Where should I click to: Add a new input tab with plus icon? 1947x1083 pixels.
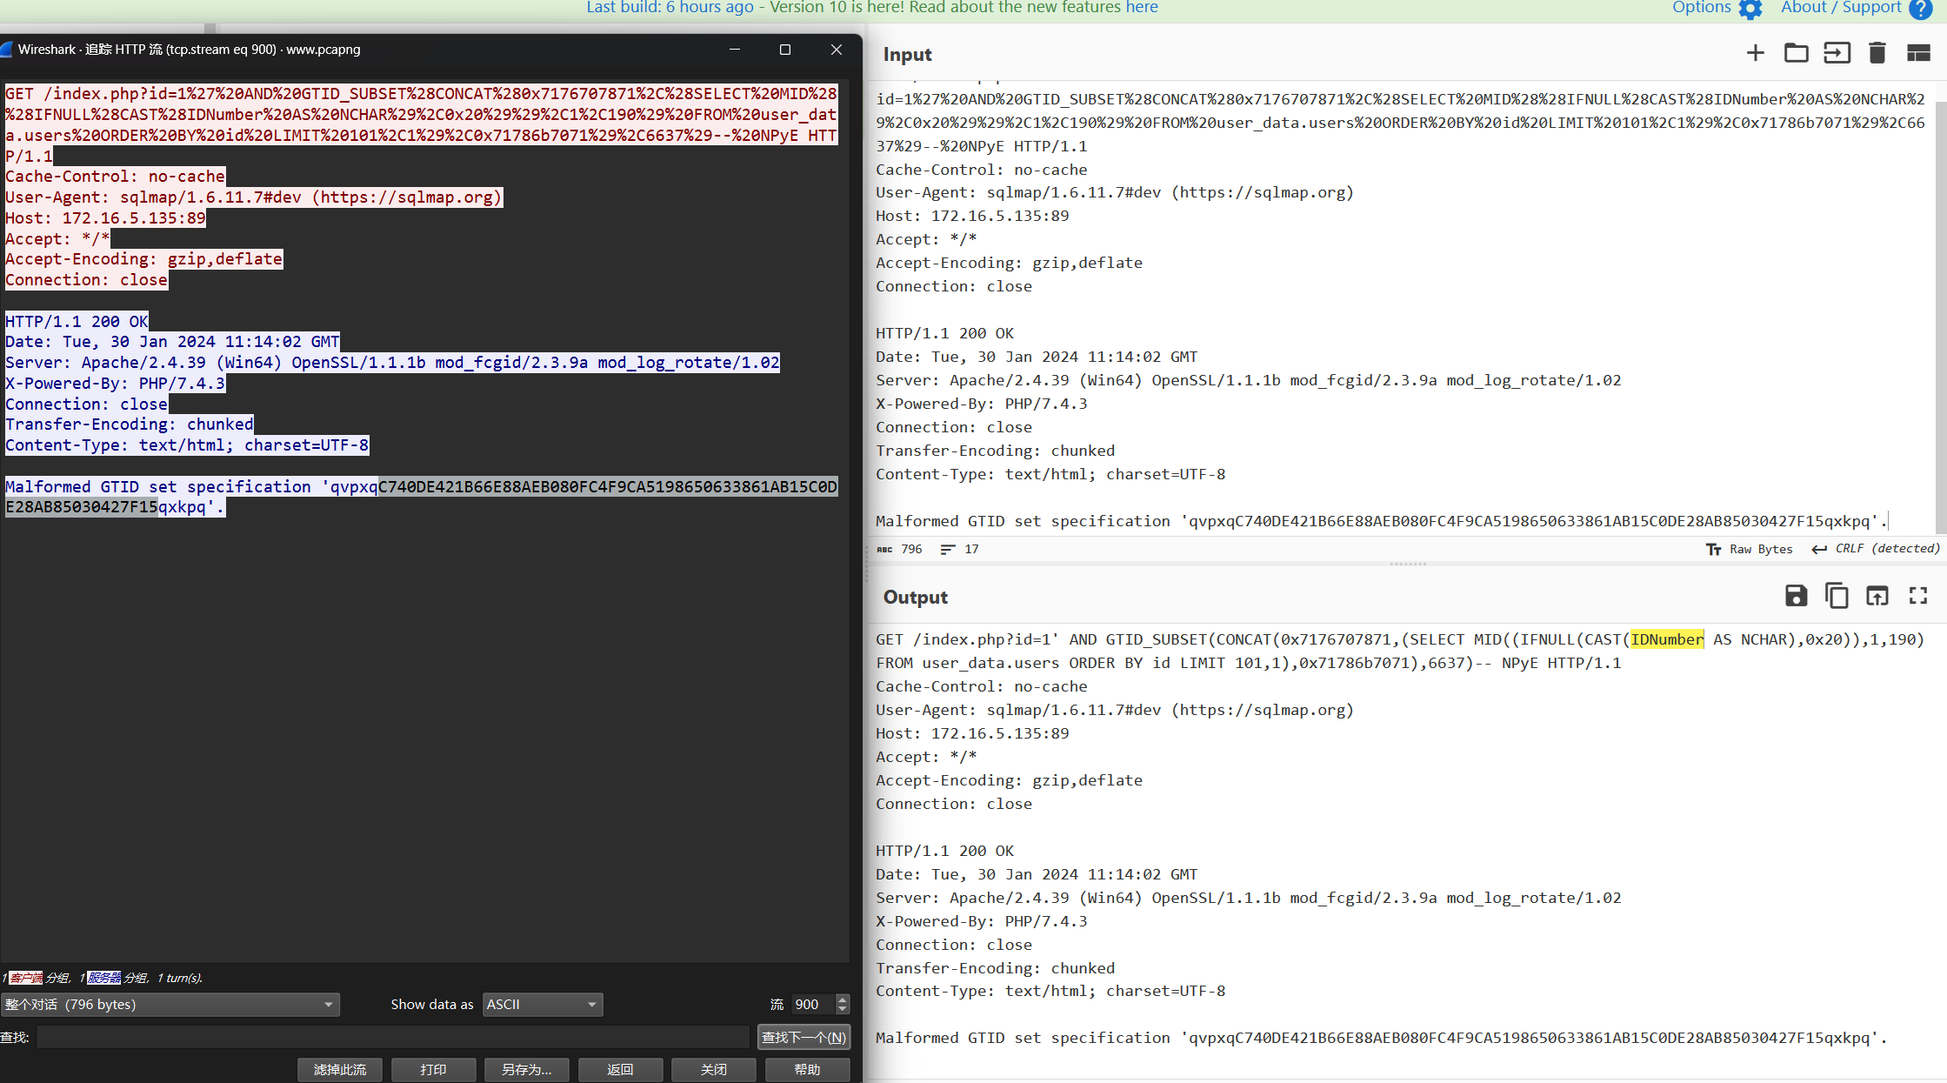[1755, 53]
